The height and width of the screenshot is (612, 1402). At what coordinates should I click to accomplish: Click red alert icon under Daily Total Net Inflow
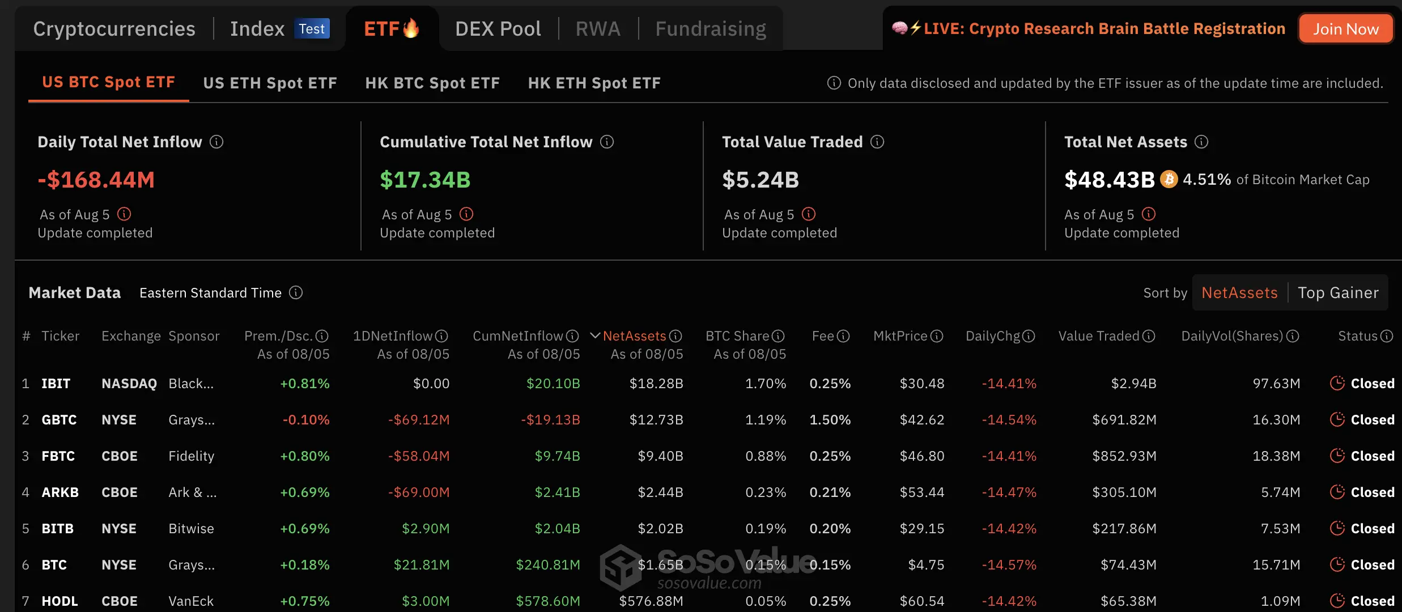124,214
